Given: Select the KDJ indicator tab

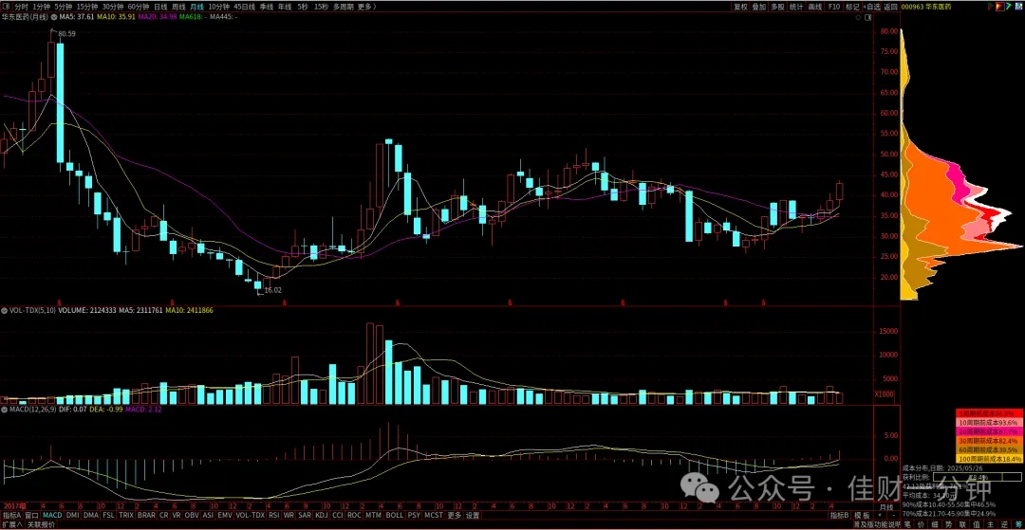Looking at the screenshot, I should pyautogui.click(x=322, y=515).
